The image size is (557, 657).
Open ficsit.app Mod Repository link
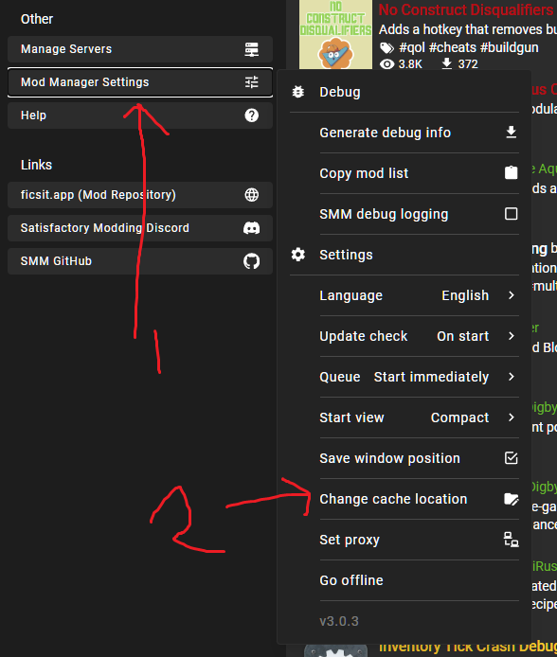coord(140,195)
